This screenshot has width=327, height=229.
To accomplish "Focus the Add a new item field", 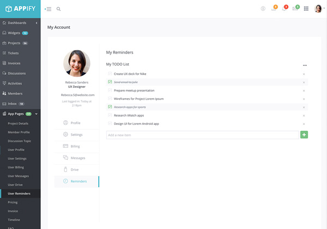I will coord(203,135).
